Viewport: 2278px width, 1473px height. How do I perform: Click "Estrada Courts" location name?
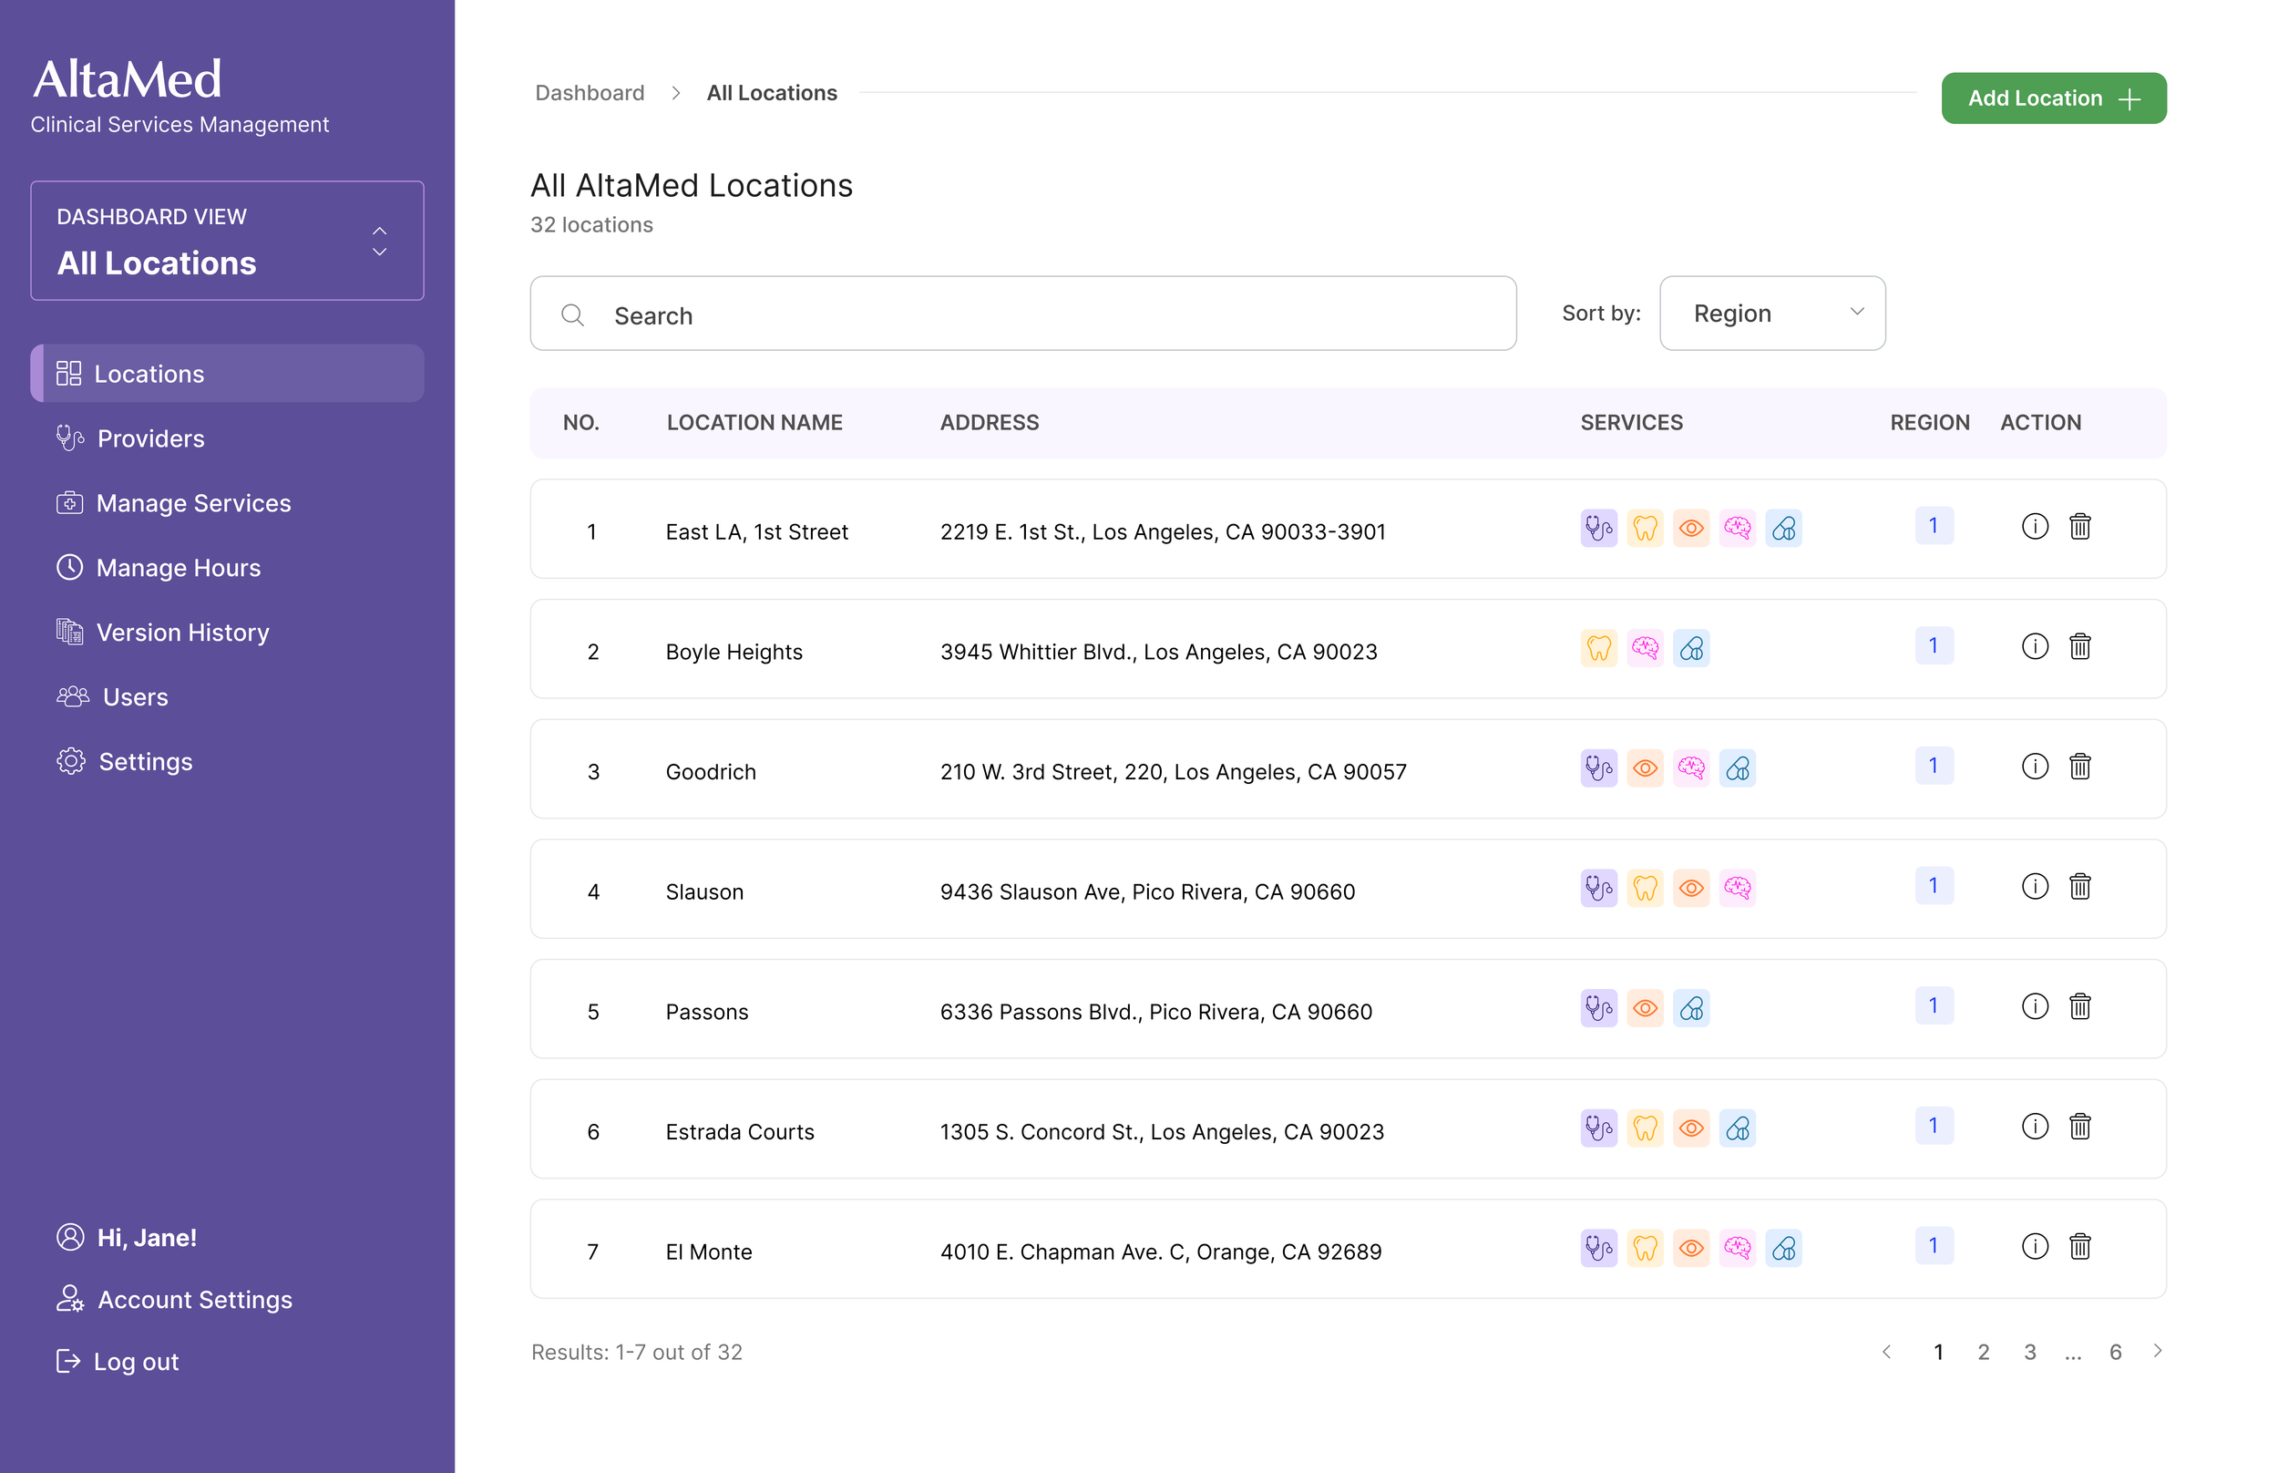[739, 1131]
